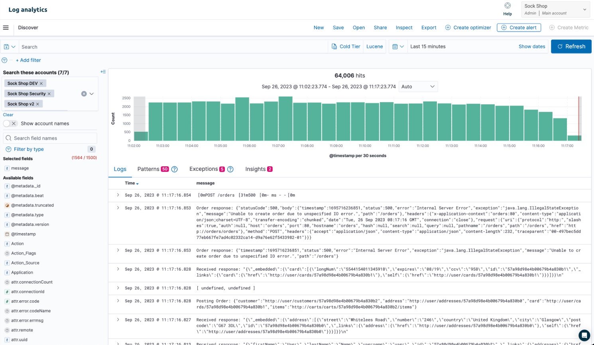Click the Show dates link
Screen dimensions: 594x345
coord(532,46)
